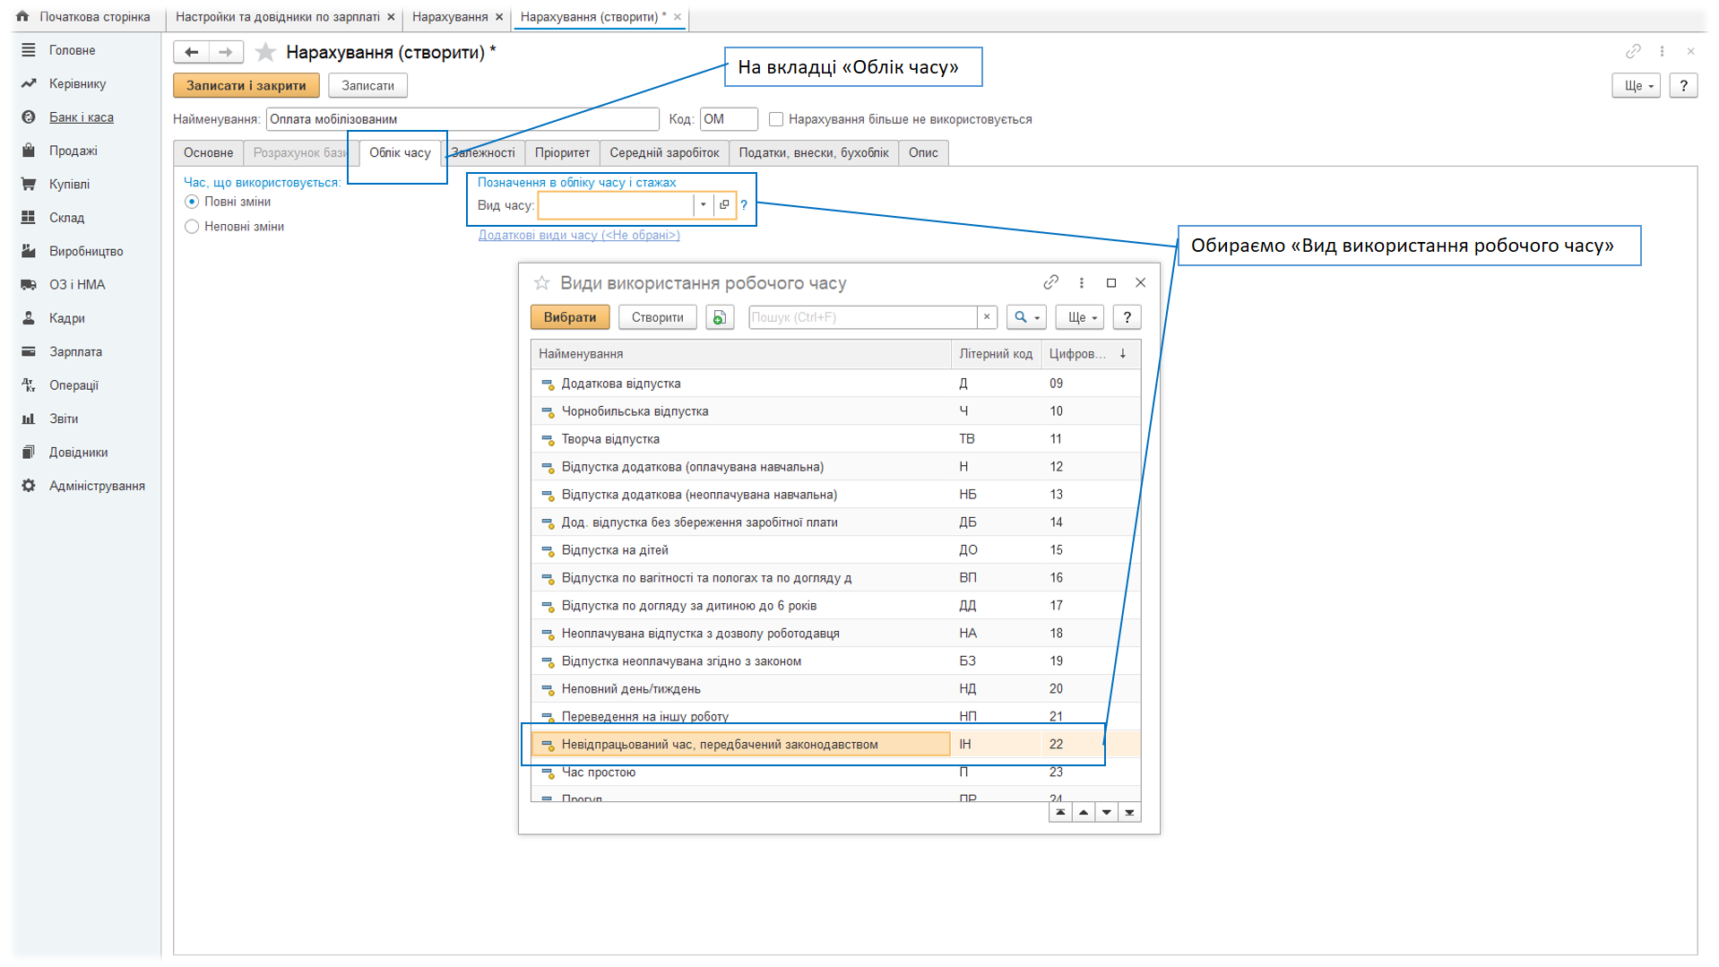
Task: Open the Керівнику sidebar section
Action: (x=77, y=83)
